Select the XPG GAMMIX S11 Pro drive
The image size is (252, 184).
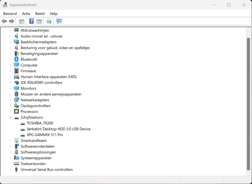[45, 135]
